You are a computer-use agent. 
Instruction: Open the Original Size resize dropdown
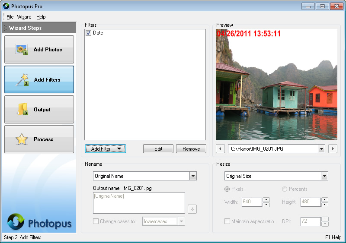324,176
